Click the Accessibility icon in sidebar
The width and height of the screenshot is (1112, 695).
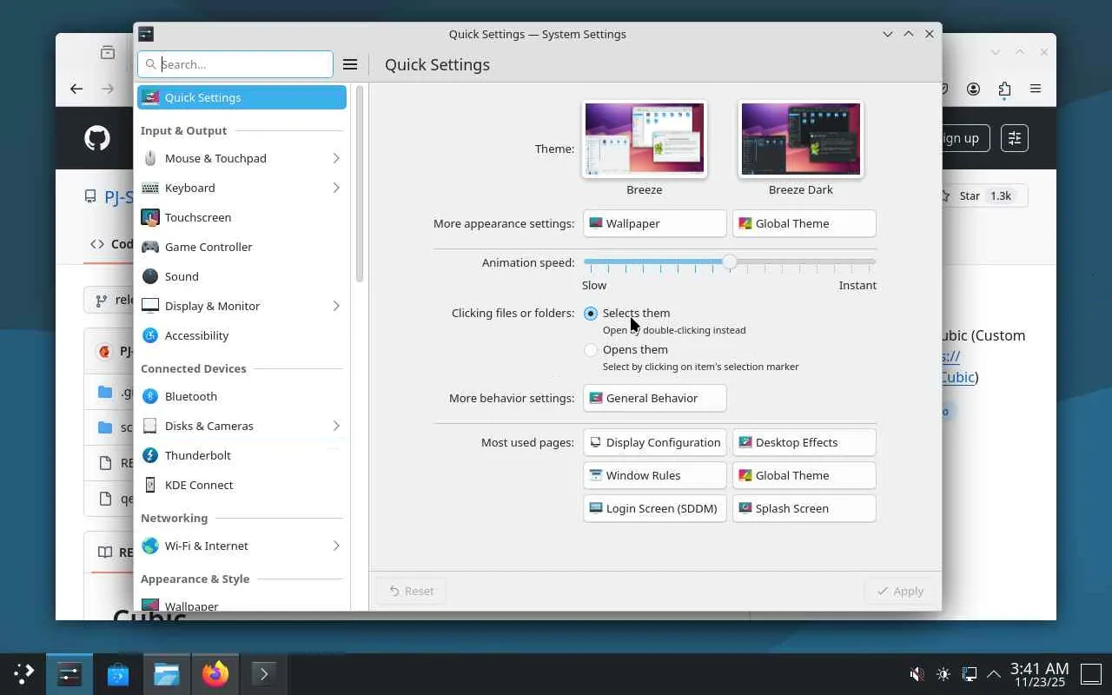point(150,335)
